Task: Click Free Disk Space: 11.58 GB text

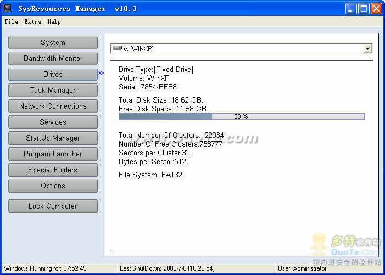Action: pos(163,109)
